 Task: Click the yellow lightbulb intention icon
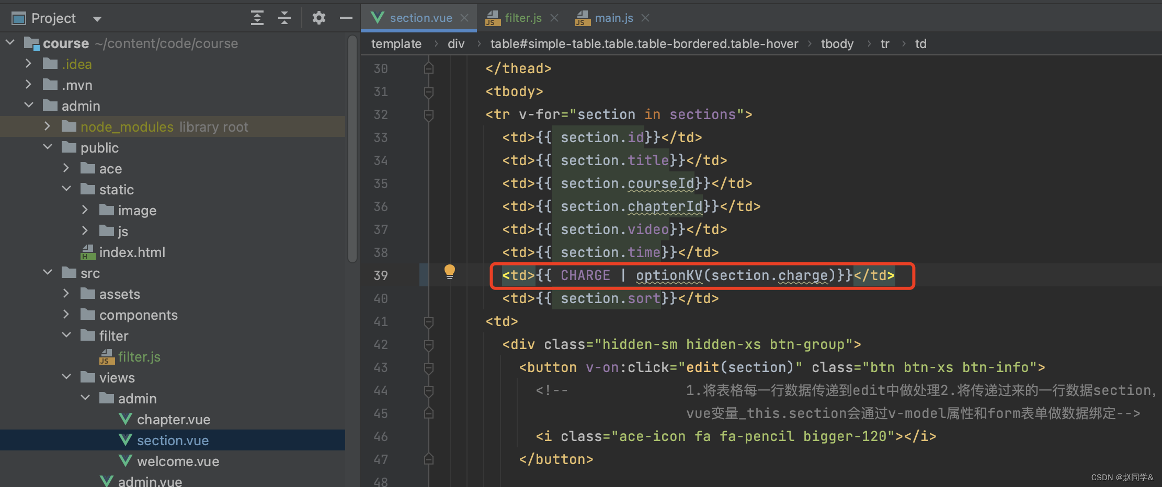[449, 272]
